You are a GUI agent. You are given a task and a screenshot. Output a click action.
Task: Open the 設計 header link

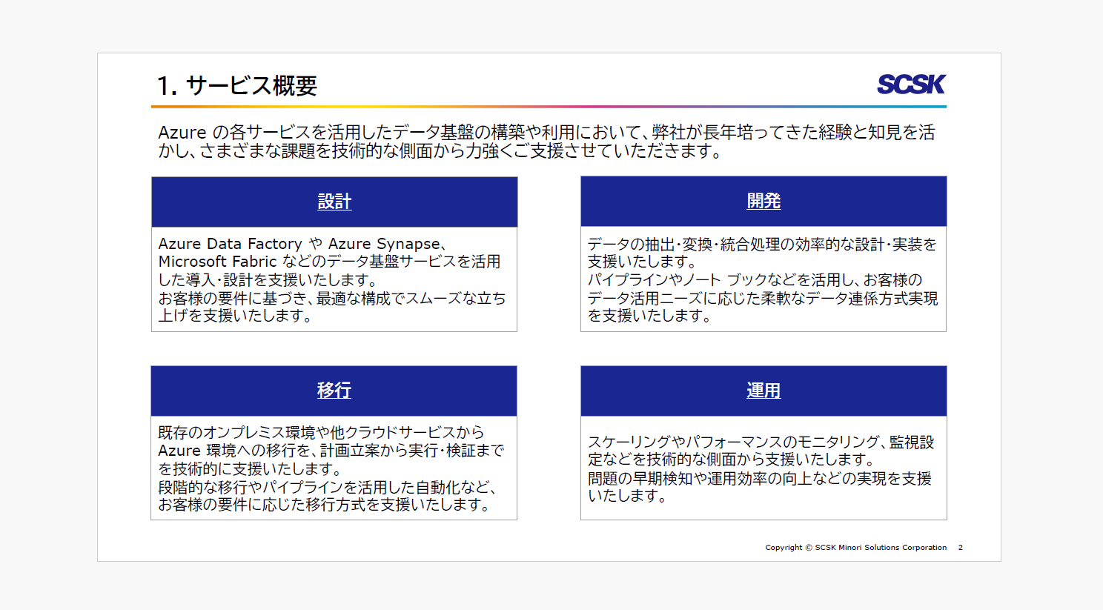pos(334,202)
